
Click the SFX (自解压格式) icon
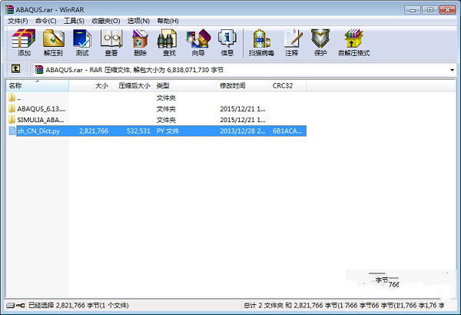(354, 38)
